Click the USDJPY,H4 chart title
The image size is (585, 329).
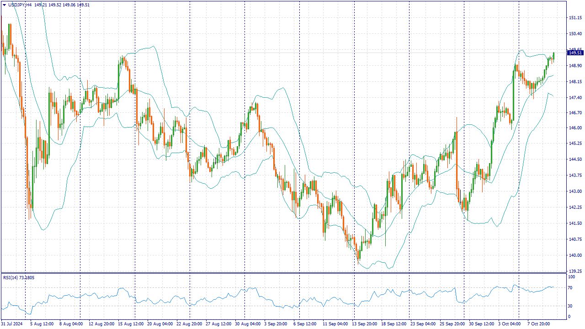[20, 5]
